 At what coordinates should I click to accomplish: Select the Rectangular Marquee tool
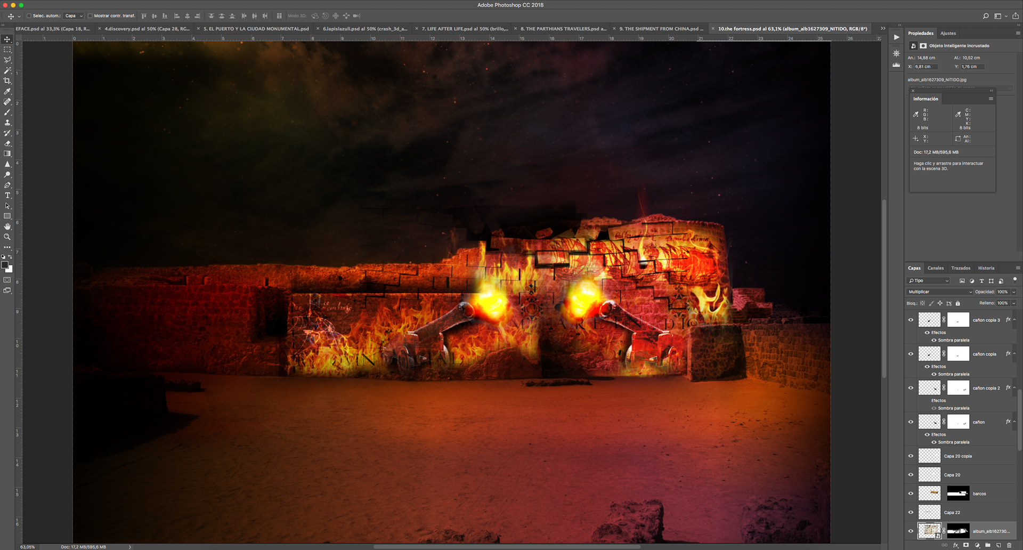[7, 50]
